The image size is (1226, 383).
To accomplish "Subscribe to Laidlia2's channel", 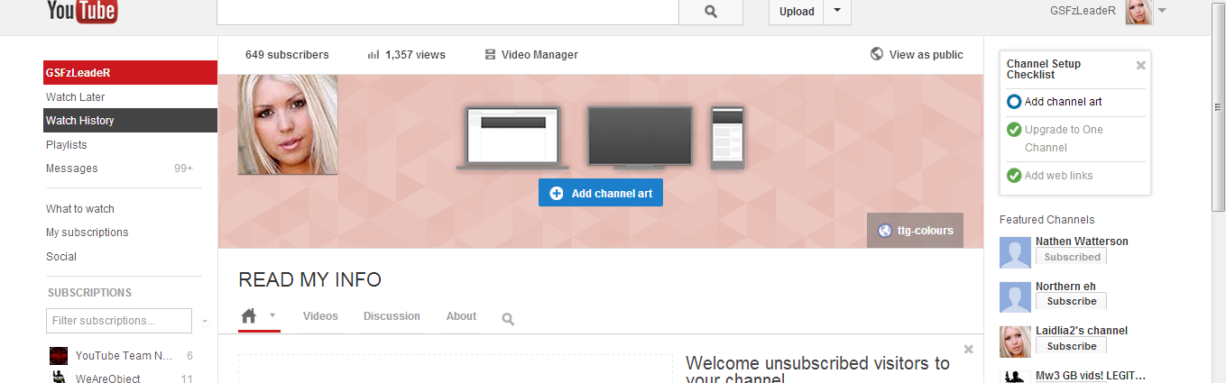I will 1071,346.
